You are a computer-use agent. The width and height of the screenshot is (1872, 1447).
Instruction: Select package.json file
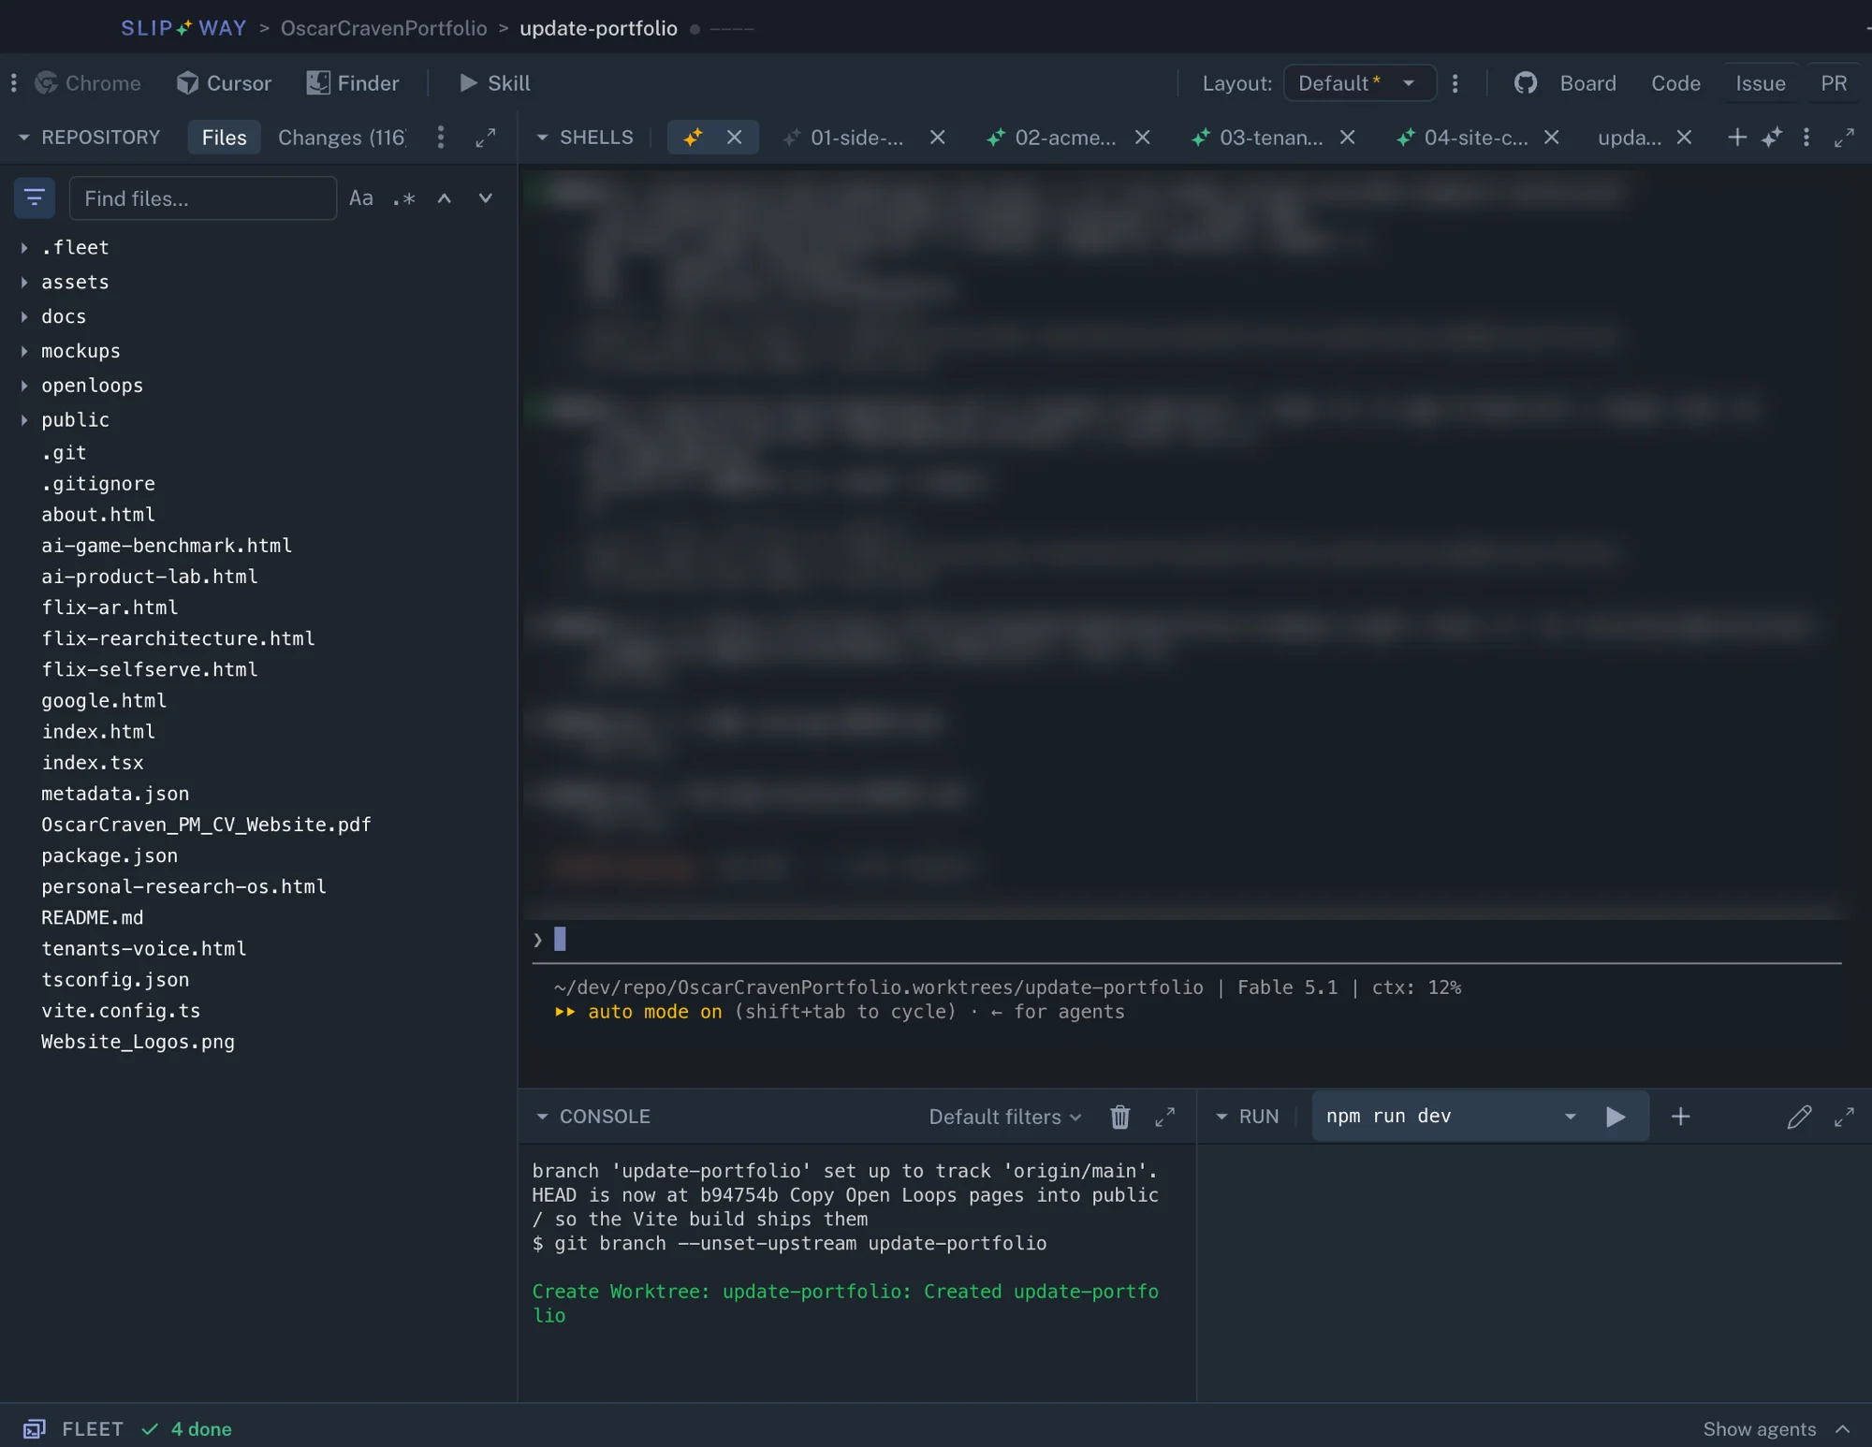110,855
